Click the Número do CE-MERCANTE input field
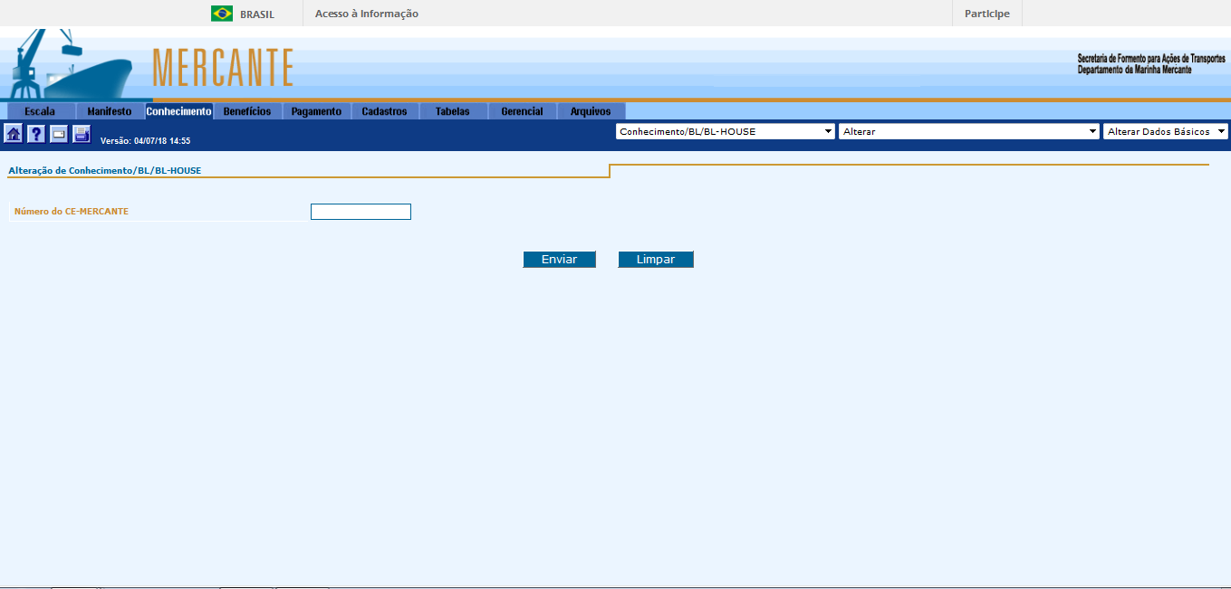 click(x=361, y=212)
